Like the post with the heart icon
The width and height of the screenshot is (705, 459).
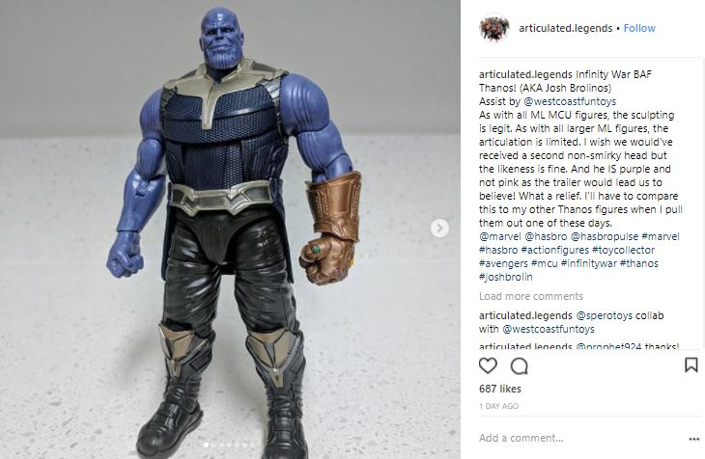tap(488, 365)
